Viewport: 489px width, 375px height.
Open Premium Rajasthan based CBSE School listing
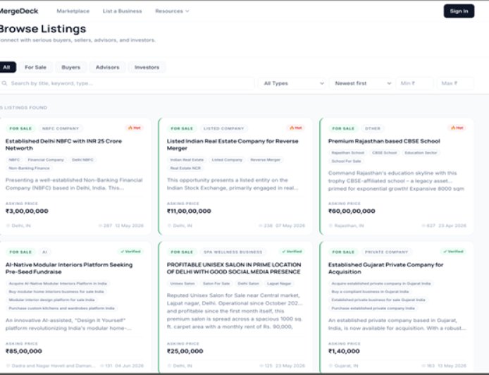[x=384, y=141]
